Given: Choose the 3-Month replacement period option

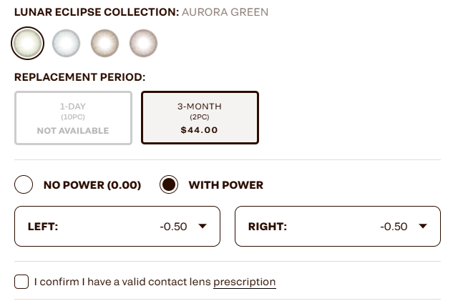Looking at the screenshot, I should 200,117.
